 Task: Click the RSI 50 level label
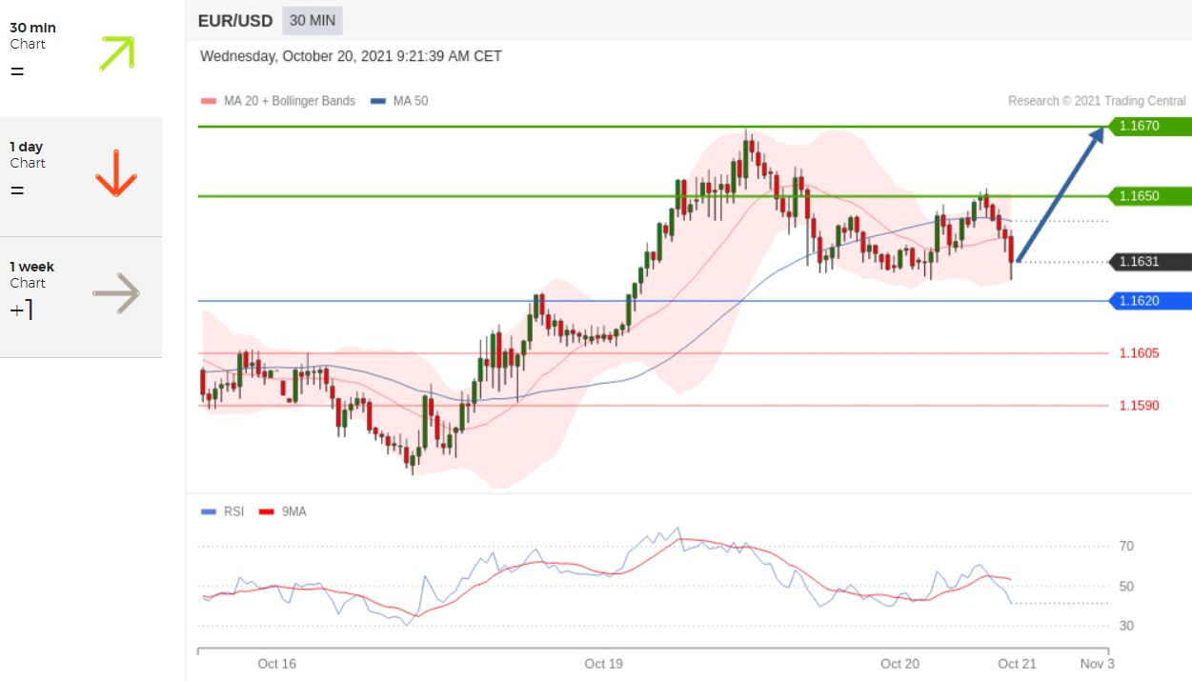coord(1126,587)
